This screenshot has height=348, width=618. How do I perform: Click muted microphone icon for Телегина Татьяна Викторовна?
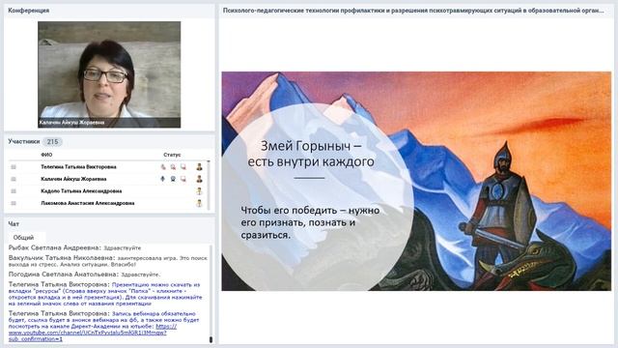(163, 167)
